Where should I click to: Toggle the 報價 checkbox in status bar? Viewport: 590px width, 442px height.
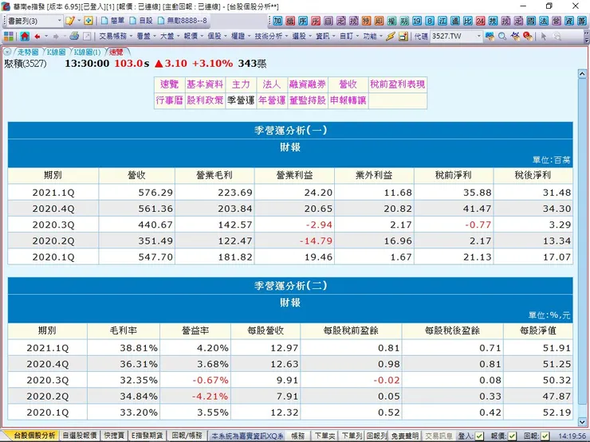point(512,436)
